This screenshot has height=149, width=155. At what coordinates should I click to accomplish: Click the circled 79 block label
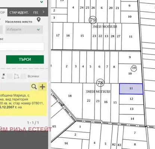coord(93,20)
